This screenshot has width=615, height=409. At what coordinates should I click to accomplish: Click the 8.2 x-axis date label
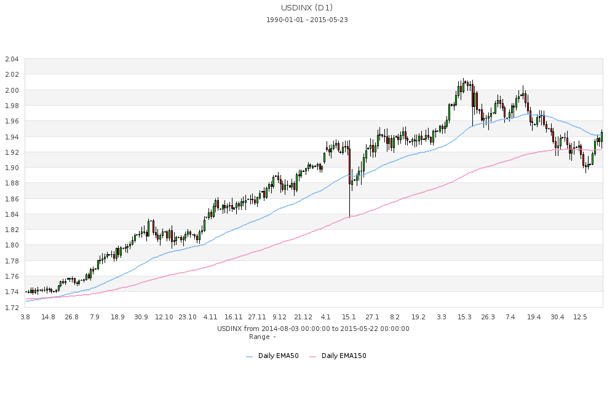(x=395, y=317)
